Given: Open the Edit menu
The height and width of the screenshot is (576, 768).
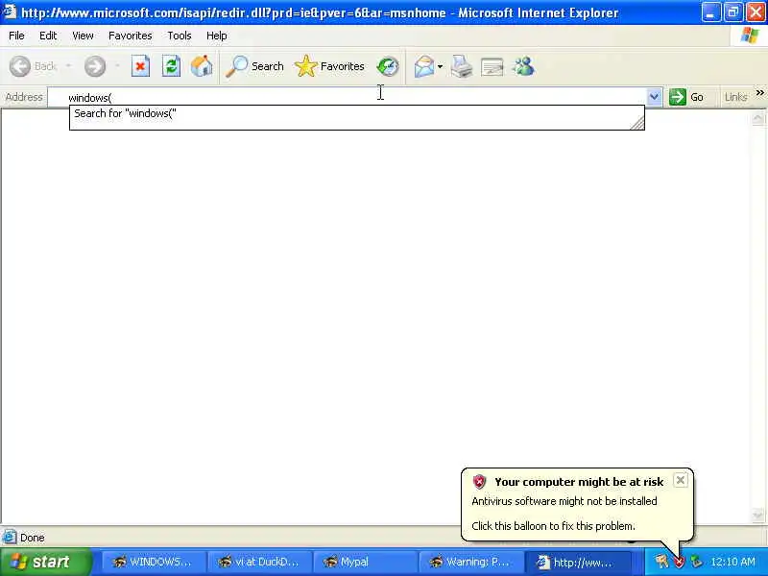Looking at the screenshot, I should [x=48, y=36].
